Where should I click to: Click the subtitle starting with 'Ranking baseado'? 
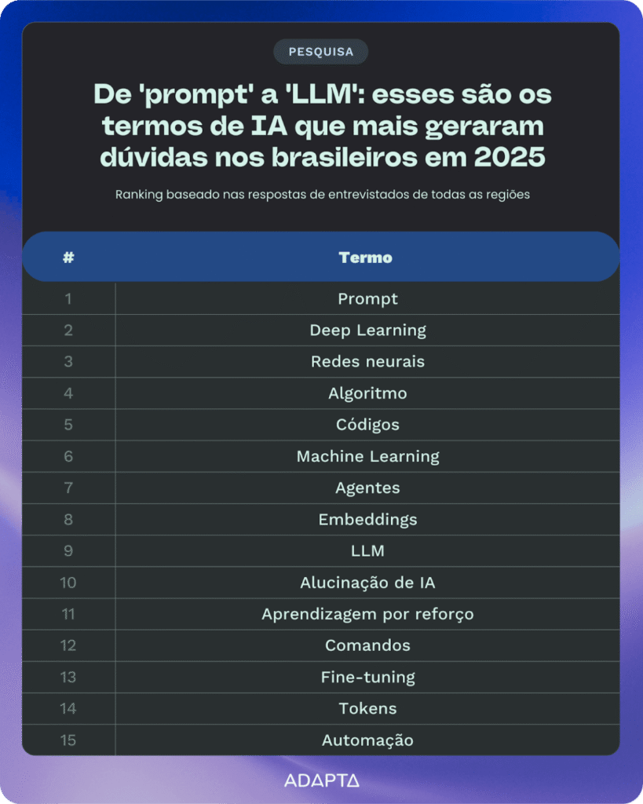pos(322,195)
